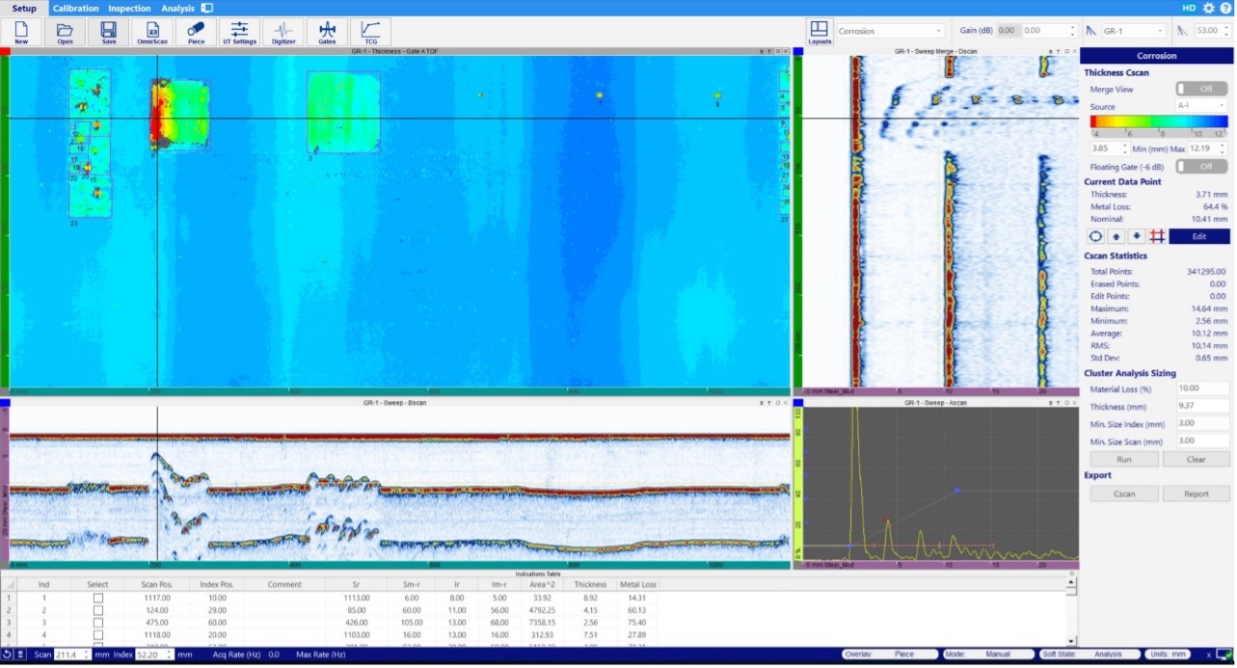Open the Source A-I dropdown
The width and height of the screenshot is (1237, 668).
(1201, 106)
